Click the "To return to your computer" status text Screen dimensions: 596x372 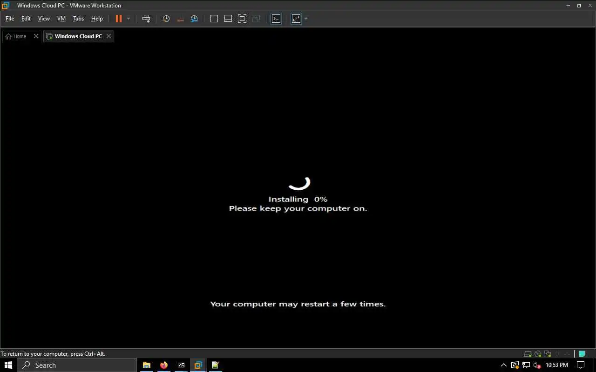pyautogui.click(x=53, y=354)
